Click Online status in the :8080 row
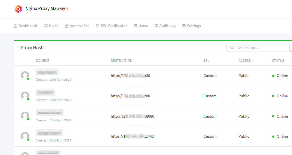 (280, 116)
